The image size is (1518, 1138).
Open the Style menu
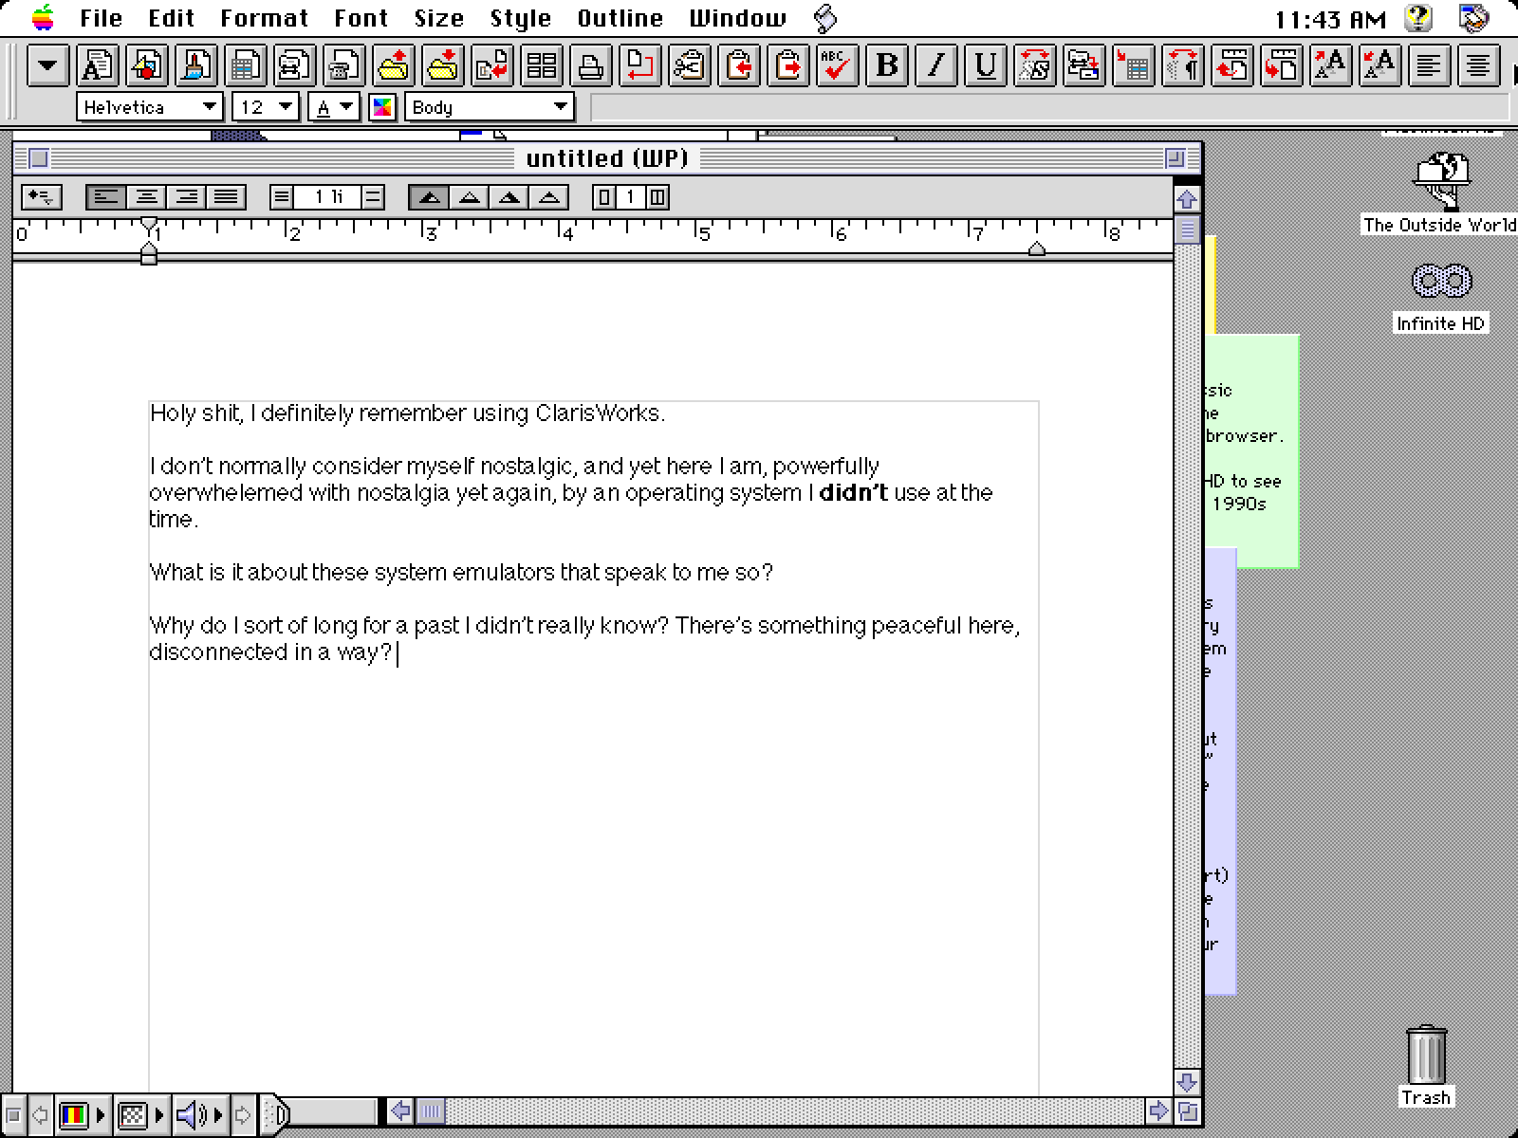[520, 18]
